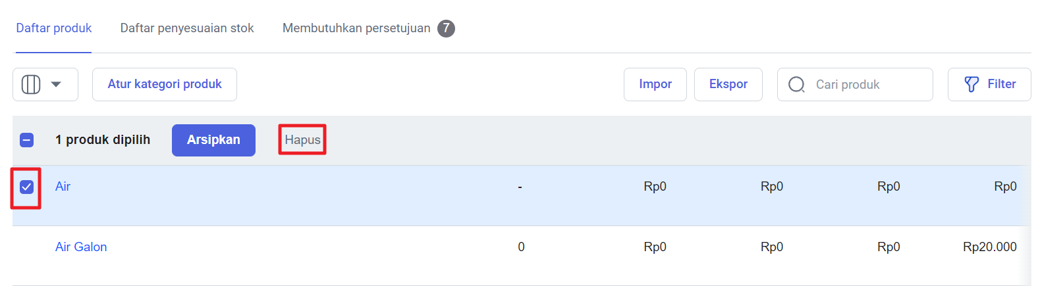Archive selected product with Arsipkan
This screenshot has width=1038, height=286.
point(213,140)
